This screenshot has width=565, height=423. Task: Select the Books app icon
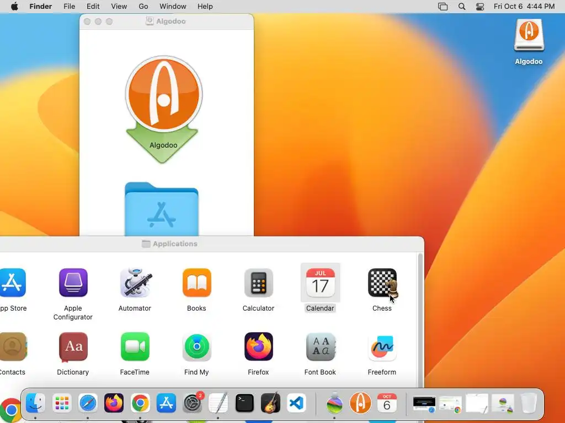coord(197,283)
